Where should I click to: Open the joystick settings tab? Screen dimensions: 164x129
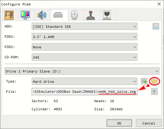point(91,15)
